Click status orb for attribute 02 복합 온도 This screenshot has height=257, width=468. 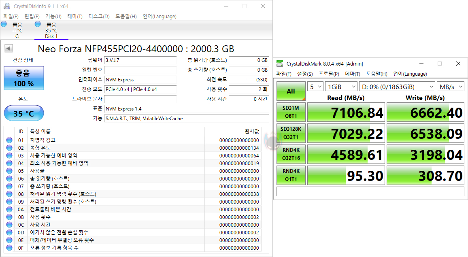(9, 148)
